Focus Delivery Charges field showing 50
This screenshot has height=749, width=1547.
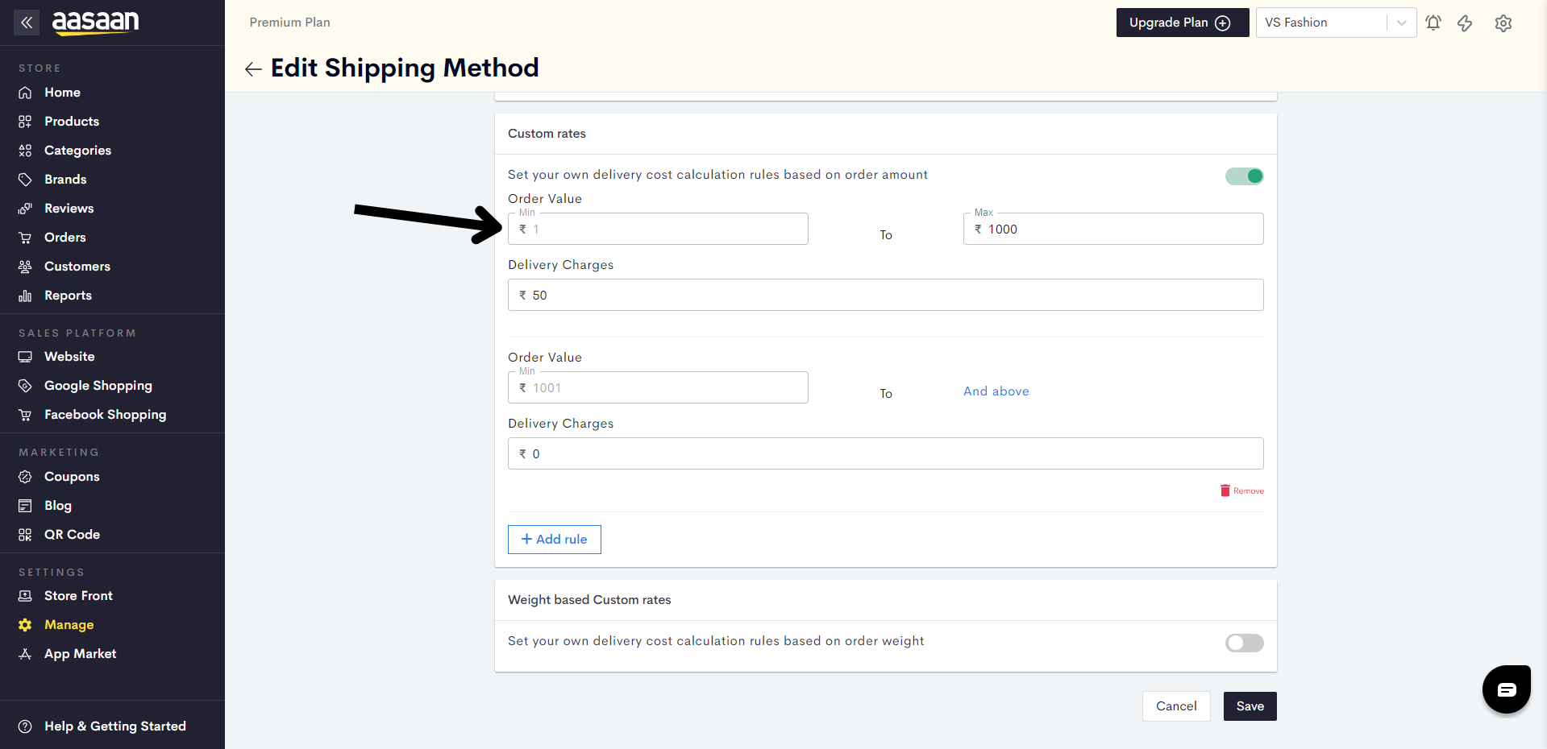[886, 295]
